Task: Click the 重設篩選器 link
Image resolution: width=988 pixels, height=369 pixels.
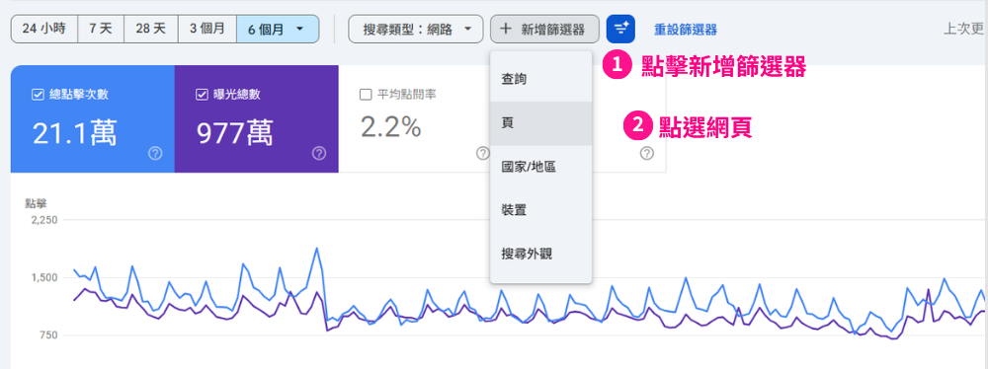Action: tap(685, 30)
